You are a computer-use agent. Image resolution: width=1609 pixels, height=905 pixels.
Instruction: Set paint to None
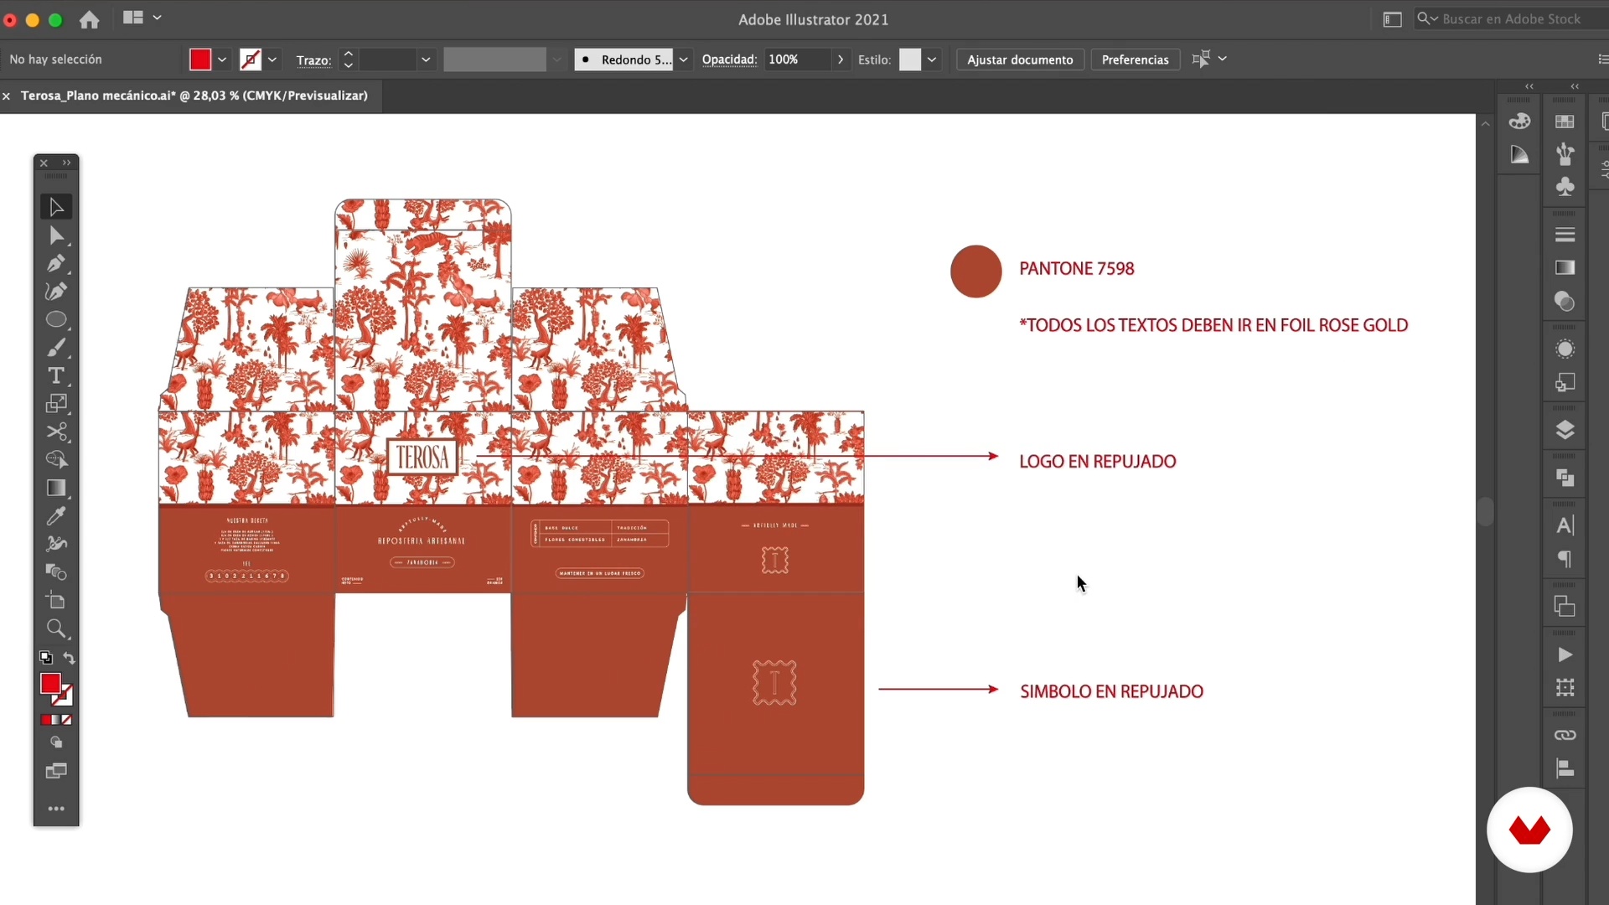click(x=67, y=720)
